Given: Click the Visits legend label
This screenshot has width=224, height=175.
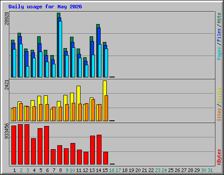Looking at the screenshot, I should click(x=219, y=95).
